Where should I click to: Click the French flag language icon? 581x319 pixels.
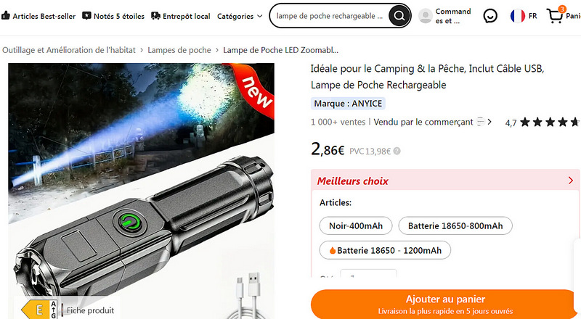click(x=517, y=16)
